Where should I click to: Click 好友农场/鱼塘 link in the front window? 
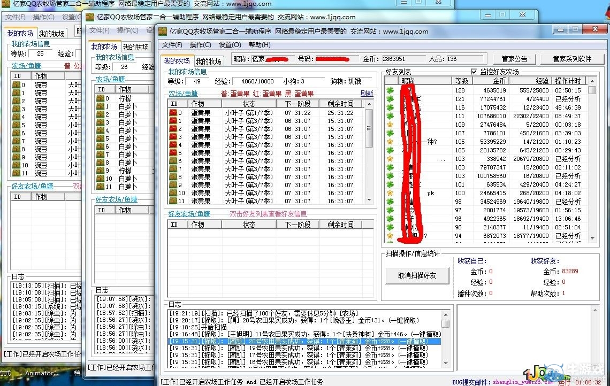(189, 214)
